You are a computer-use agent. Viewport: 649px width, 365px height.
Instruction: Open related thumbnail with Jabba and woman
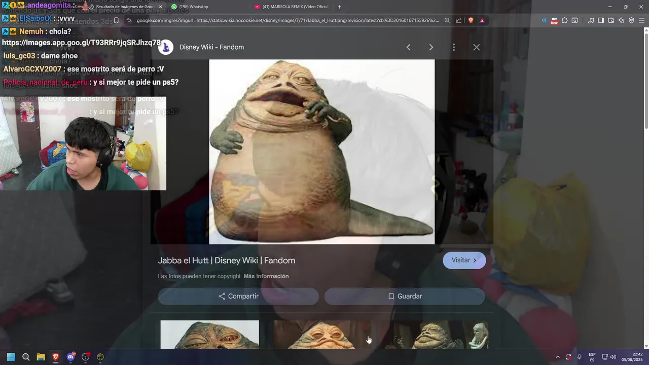click(x=440, y=335)
